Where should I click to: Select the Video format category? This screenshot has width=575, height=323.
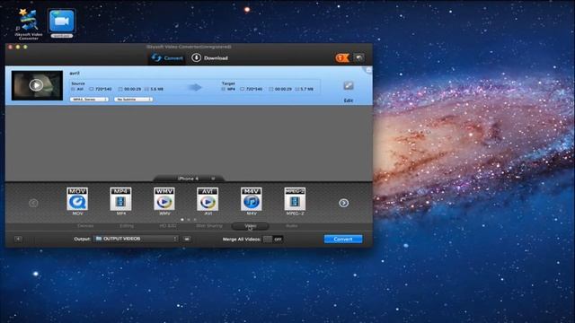[251, 226]
